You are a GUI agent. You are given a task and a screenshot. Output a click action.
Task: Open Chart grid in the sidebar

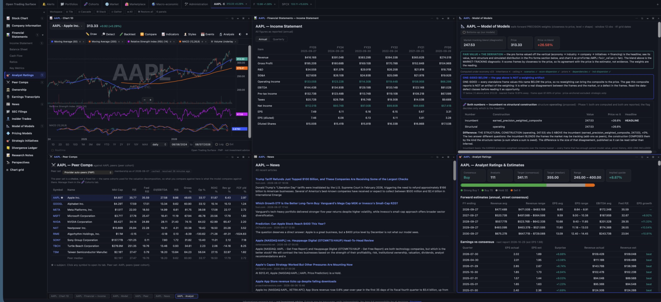(17, 170)
